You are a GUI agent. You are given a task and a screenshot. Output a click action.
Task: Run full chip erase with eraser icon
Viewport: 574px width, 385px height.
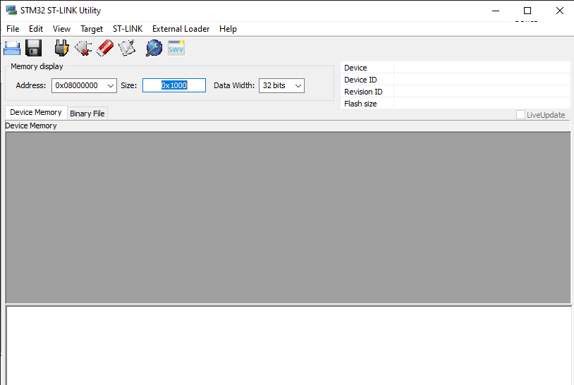click(x=105, y=48)
